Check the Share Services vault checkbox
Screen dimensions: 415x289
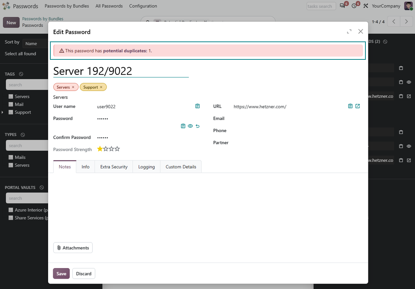(11, 218)
